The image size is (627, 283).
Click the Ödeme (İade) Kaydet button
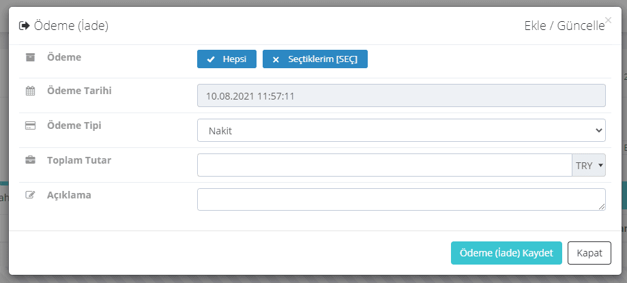tap(506, 253)
